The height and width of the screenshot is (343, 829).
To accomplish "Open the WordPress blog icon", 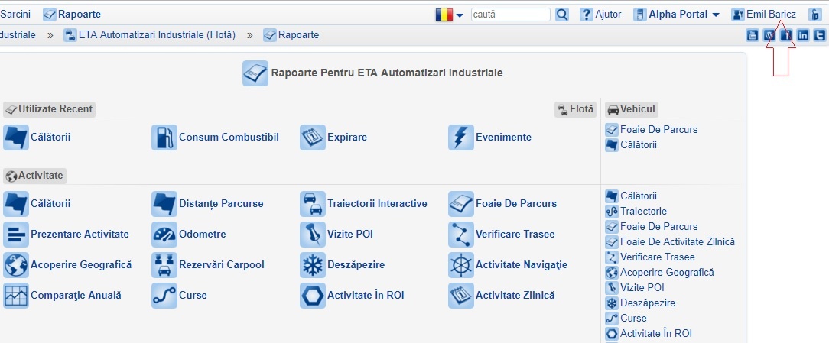I will pos(770,35).
